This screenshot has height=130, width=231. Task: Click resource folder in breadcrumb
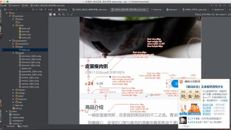(14, 5)
